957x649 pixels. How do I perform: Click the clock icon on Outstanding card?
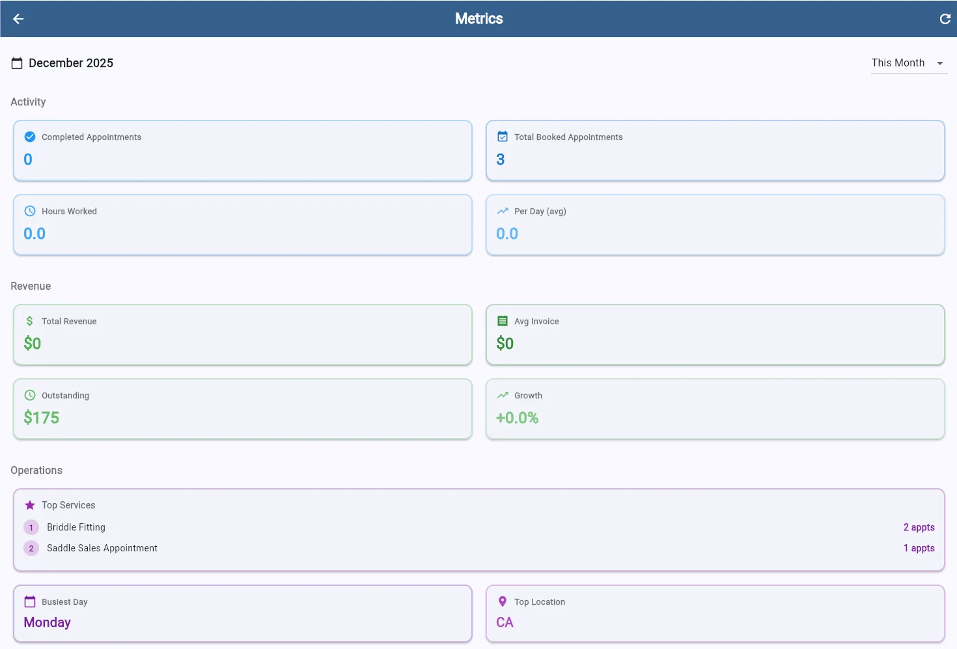[x=30, y=395]
